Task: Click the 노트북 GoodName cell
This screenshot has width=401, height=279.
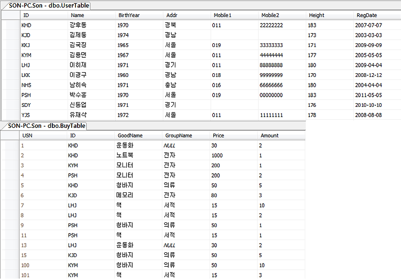Action: click(138, 155)
